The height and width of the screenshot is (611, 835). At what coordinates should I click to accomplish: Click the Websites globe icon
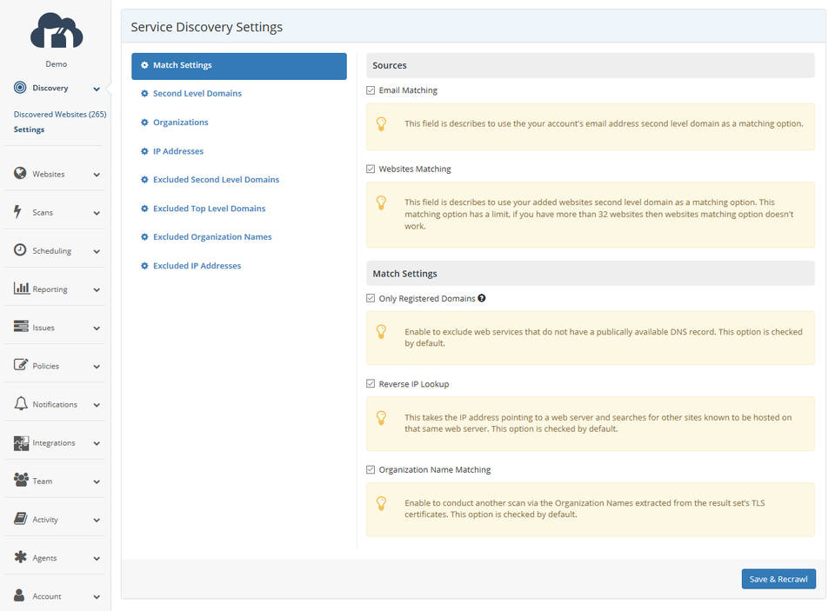pos(20,174)
